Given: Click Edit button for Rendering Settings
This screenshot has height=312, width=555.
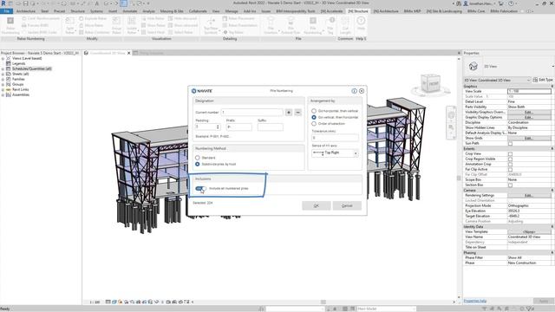Looking at the screenshot, I should pos(529,195).
